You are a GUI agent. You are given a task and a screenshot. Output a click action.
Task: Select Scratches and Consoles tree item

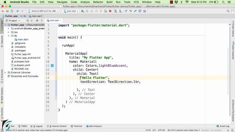(x=23, y=76)
